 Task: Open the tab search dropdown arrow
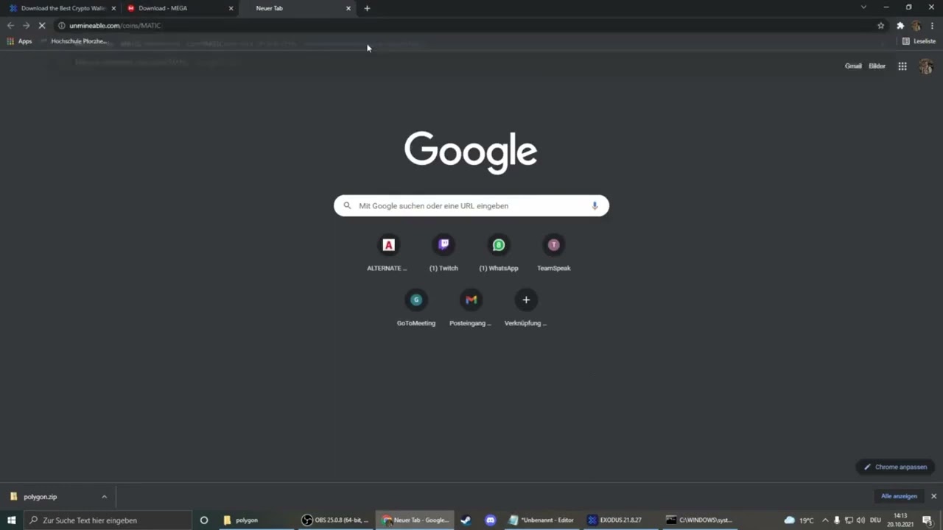pos(863,7)
